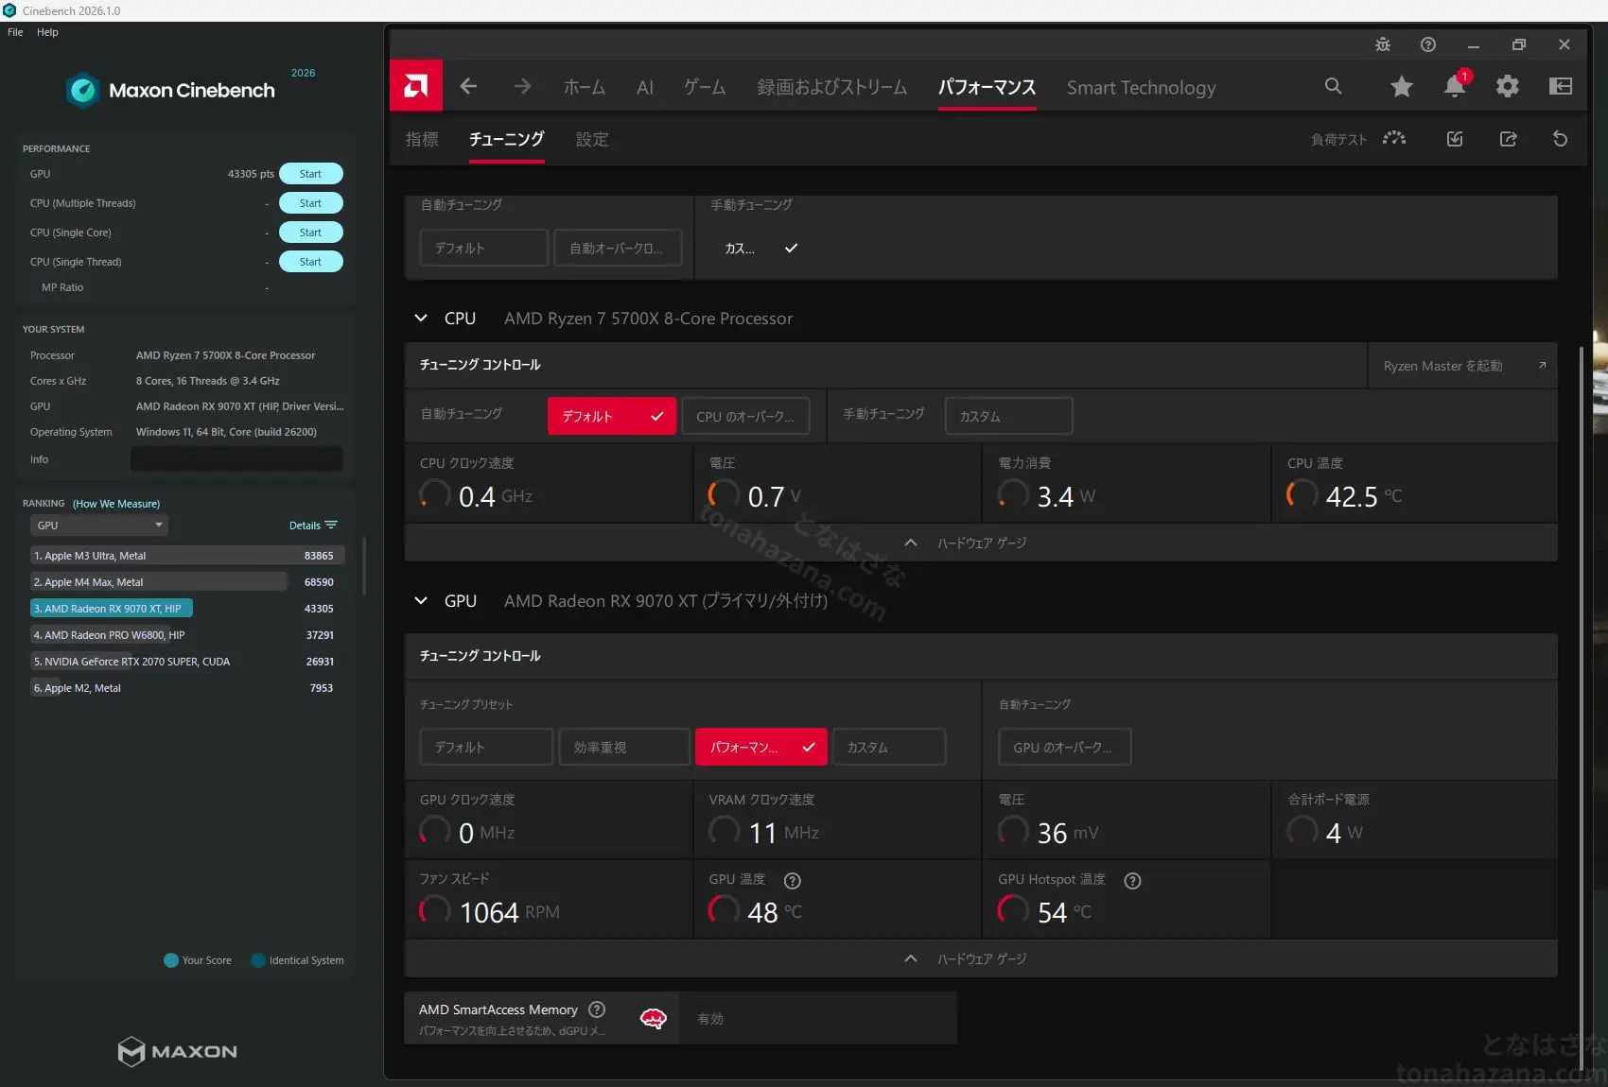Click the AMD logo home icon
This screenshot has width=1608, height=1087.
click(x=416, y=86)
